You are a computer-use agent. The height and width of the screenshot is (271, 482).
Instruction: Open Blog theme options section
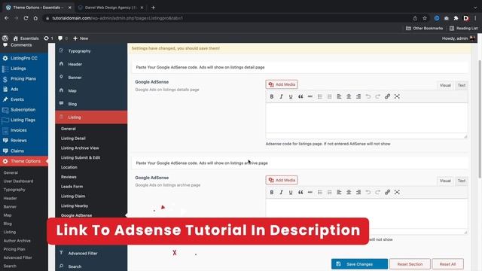(91, 104)
